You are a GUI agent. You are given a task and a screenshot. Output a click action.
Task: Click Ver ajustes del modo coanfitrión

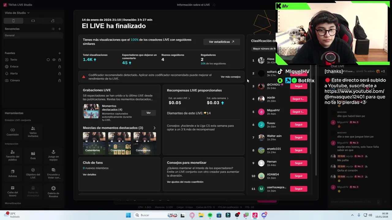pyautogui.click(x=185, y=182)
